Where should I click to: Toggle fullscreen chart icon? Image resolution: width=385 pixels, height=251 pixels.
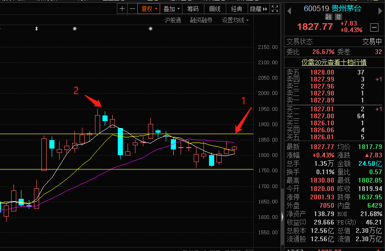coord(275,9)
